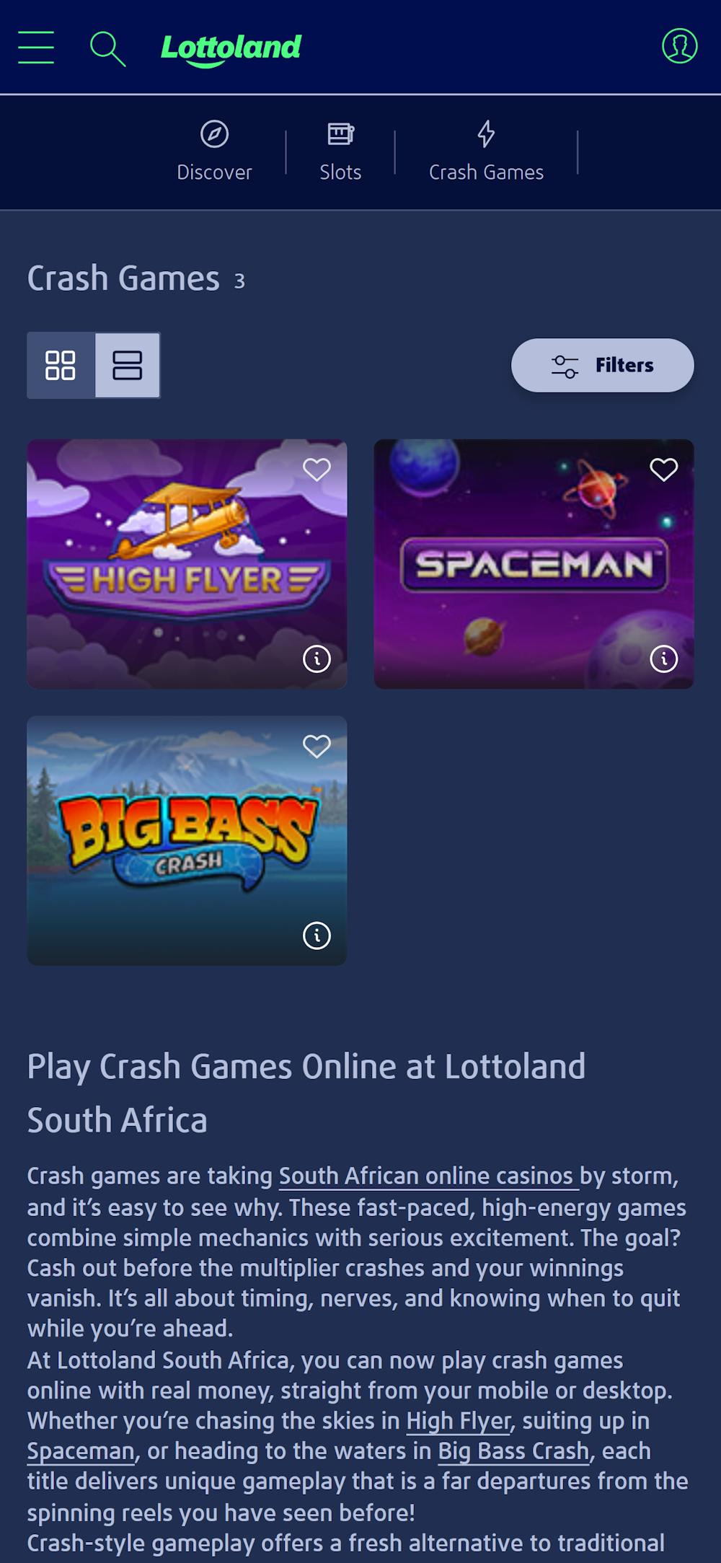Go to the Slots tab
Image resolution: width=721 pixels, height=1563 pixels.
coord(340,152)
